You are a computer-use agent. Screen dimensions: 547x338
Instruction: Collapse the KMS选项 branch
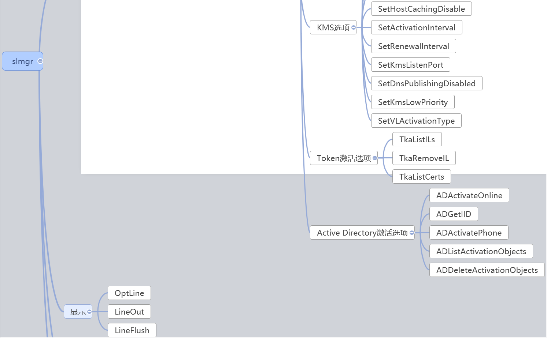[x=353, y=27]
